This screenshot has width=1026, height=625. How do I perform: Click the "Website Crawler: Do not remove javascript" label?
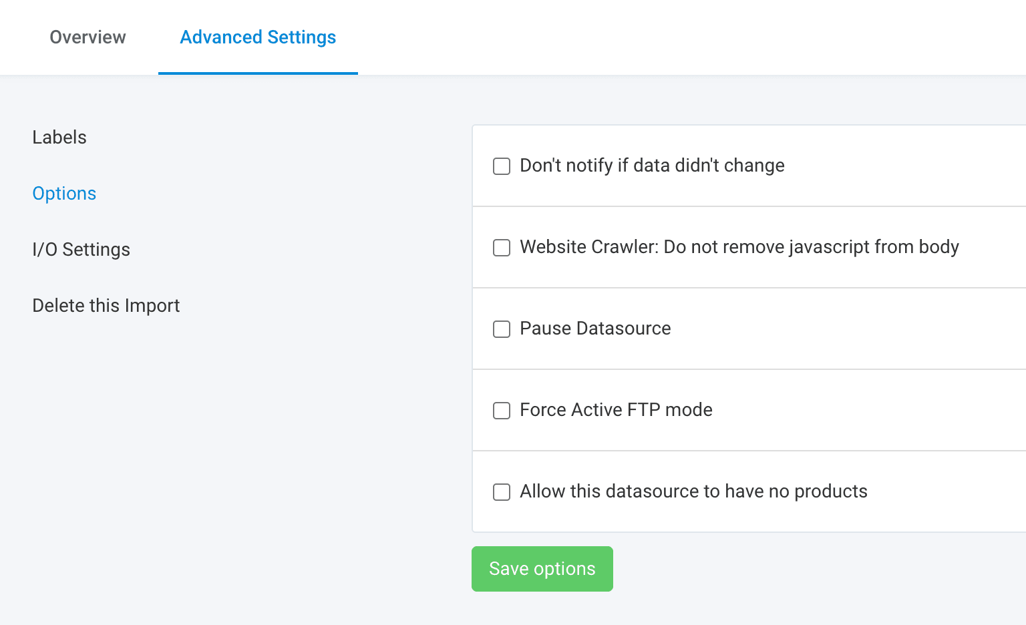tap(739, 247)
